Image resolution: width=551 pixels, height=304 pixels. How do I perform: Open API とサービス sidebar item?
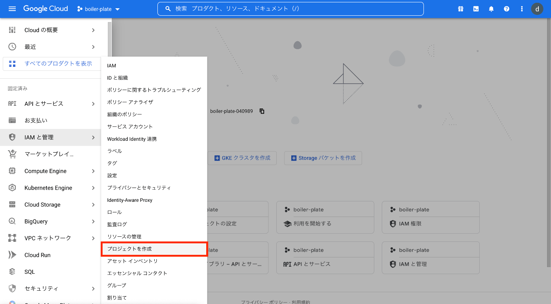[x=50, y=104]
